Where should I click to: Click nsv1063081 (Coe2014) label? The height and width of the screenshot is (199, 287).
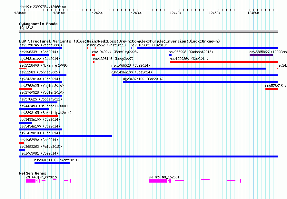coord(39,153)
